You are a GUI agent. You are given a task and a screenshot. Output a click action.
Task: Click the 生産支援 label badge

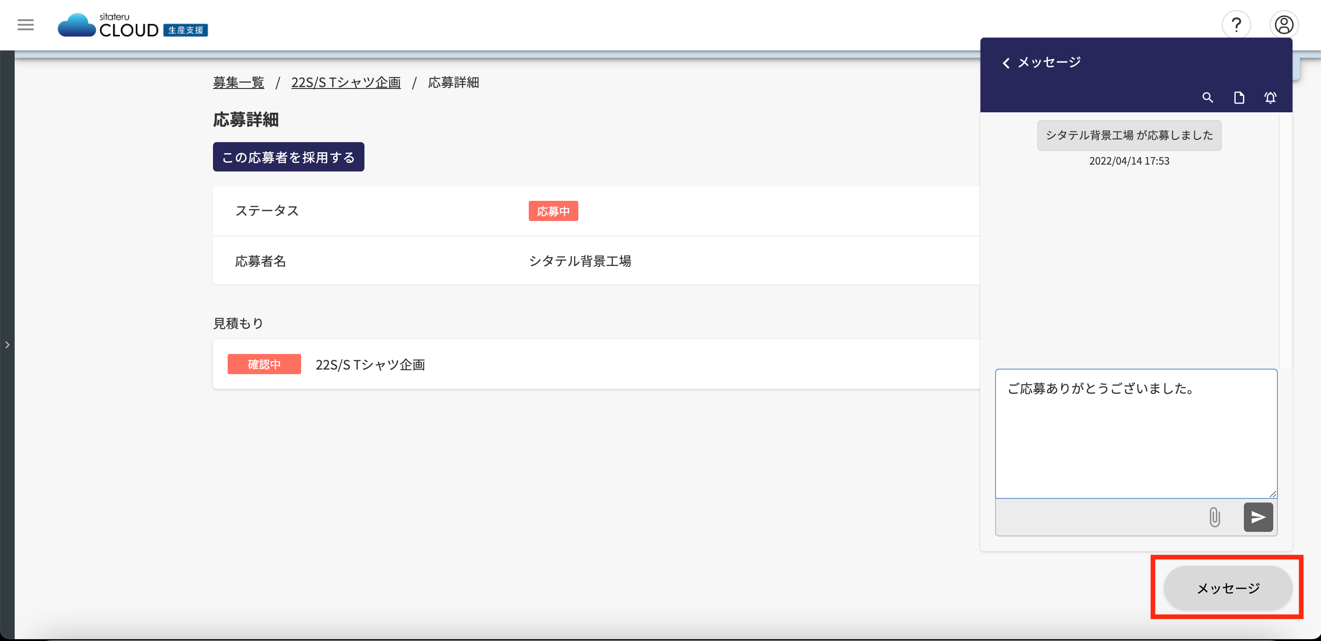(185, 30)
